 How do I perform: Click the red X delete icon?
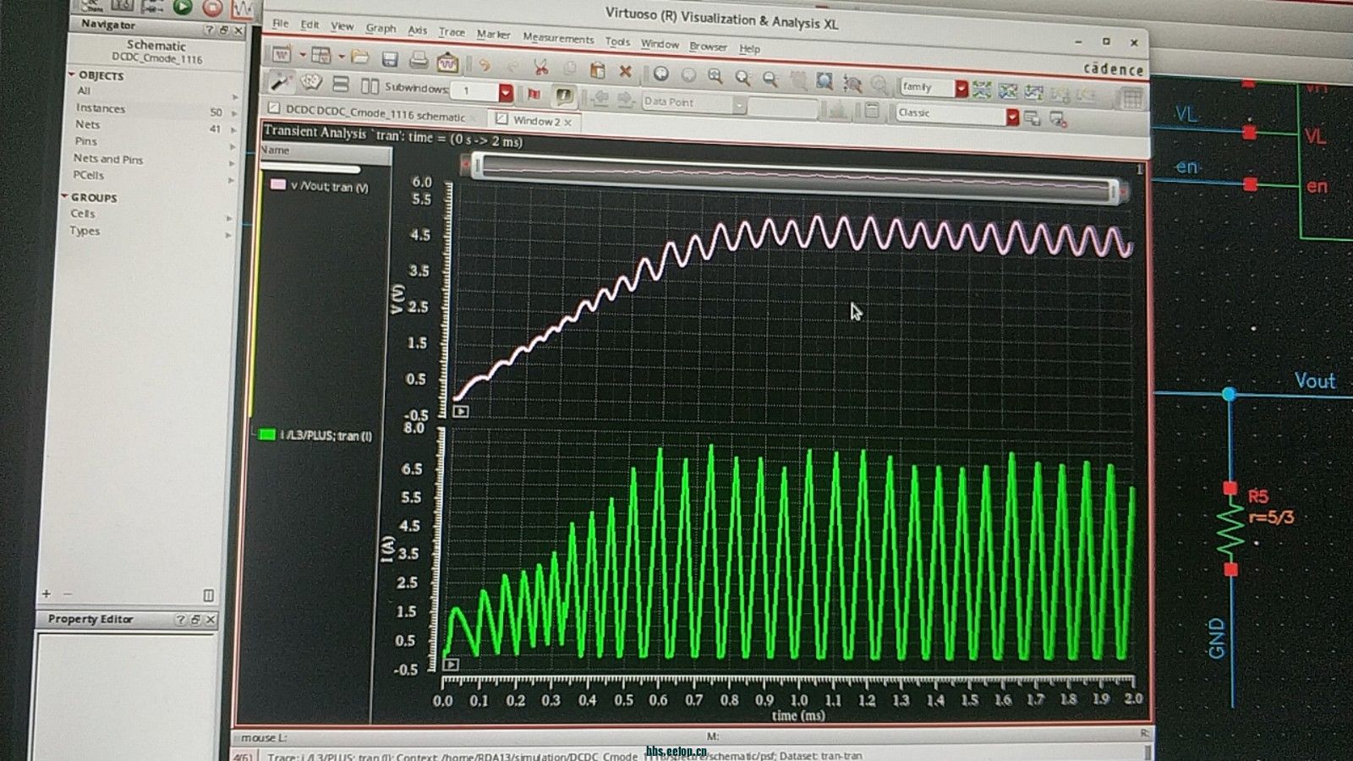pyautogui.click(x=625, y=71)
